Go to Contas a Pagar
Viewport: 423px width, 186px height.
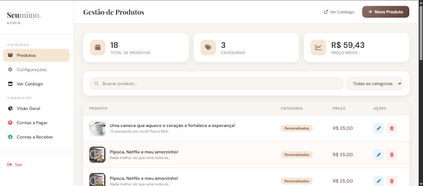coord(36,123)
